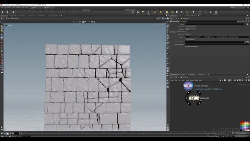Click the object_merge1 node icon
The width and height of the screenshot is (250, 141).
[188, 86]
